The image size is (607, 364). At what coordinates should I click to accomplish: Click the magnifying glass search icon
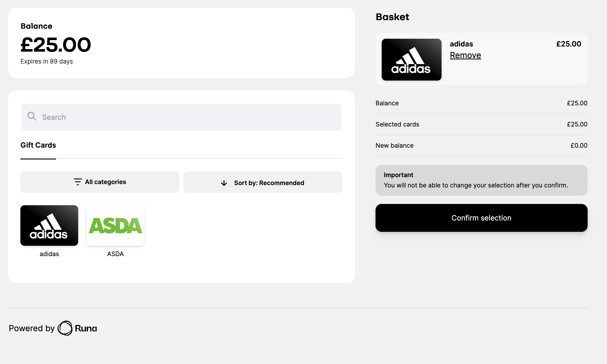31,116
